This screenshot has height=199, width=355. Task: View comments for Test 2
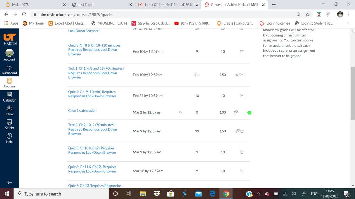coord(237,131)
